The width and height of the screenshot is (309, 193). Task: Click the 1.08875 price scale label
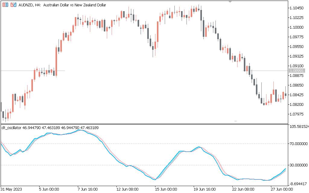297,76
